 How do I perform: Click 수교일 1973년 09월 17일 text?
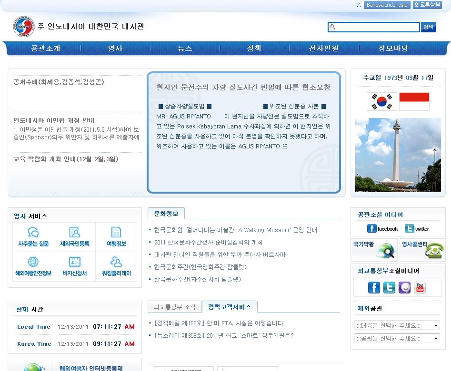(398, 78)
